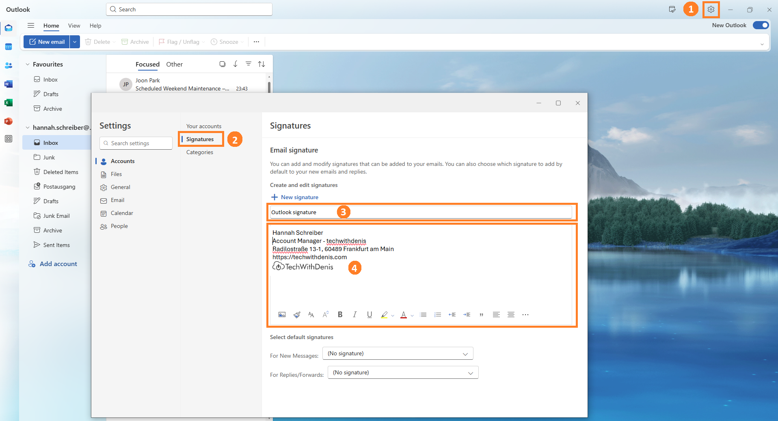Open Mail app in left rail
The image size is (778, 421).
pyautogui.click(x=9, y=28)
